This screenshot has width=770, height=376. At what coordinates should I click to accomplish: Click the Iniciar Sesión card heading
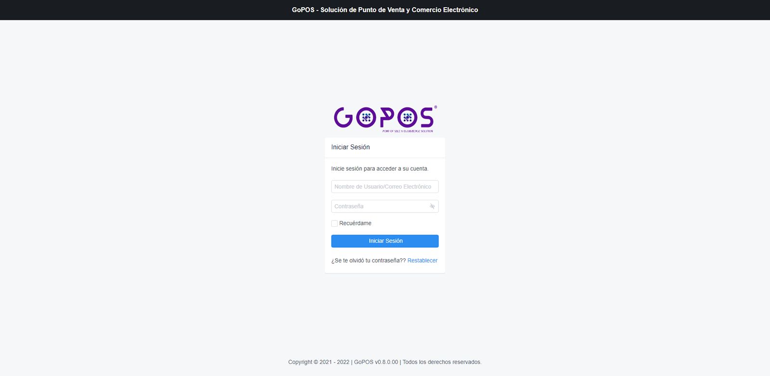(x=350, y=147)
